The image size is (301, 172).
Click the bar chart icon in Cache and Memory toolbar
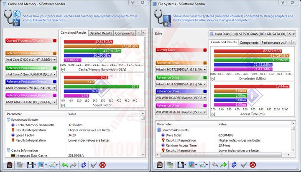41,165
